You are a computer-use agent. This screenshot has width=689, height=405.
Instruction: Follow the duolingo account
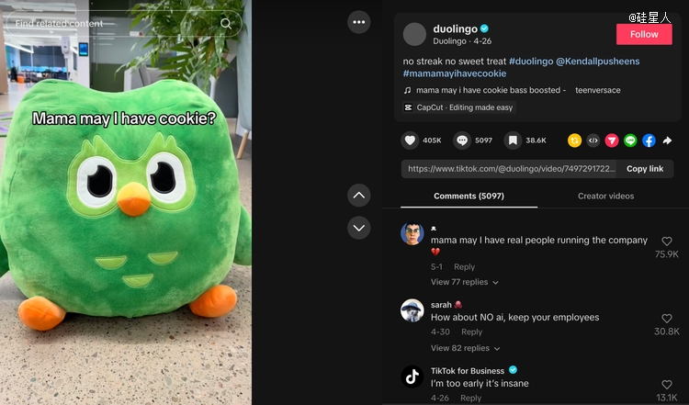(644, 34)
